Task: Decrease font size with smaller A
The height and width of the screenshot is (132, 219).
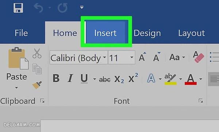Action: coord(157,57)
